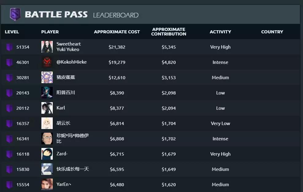Sort by the Country column header
The image size is (303, 192).
(x=272, y=32)
